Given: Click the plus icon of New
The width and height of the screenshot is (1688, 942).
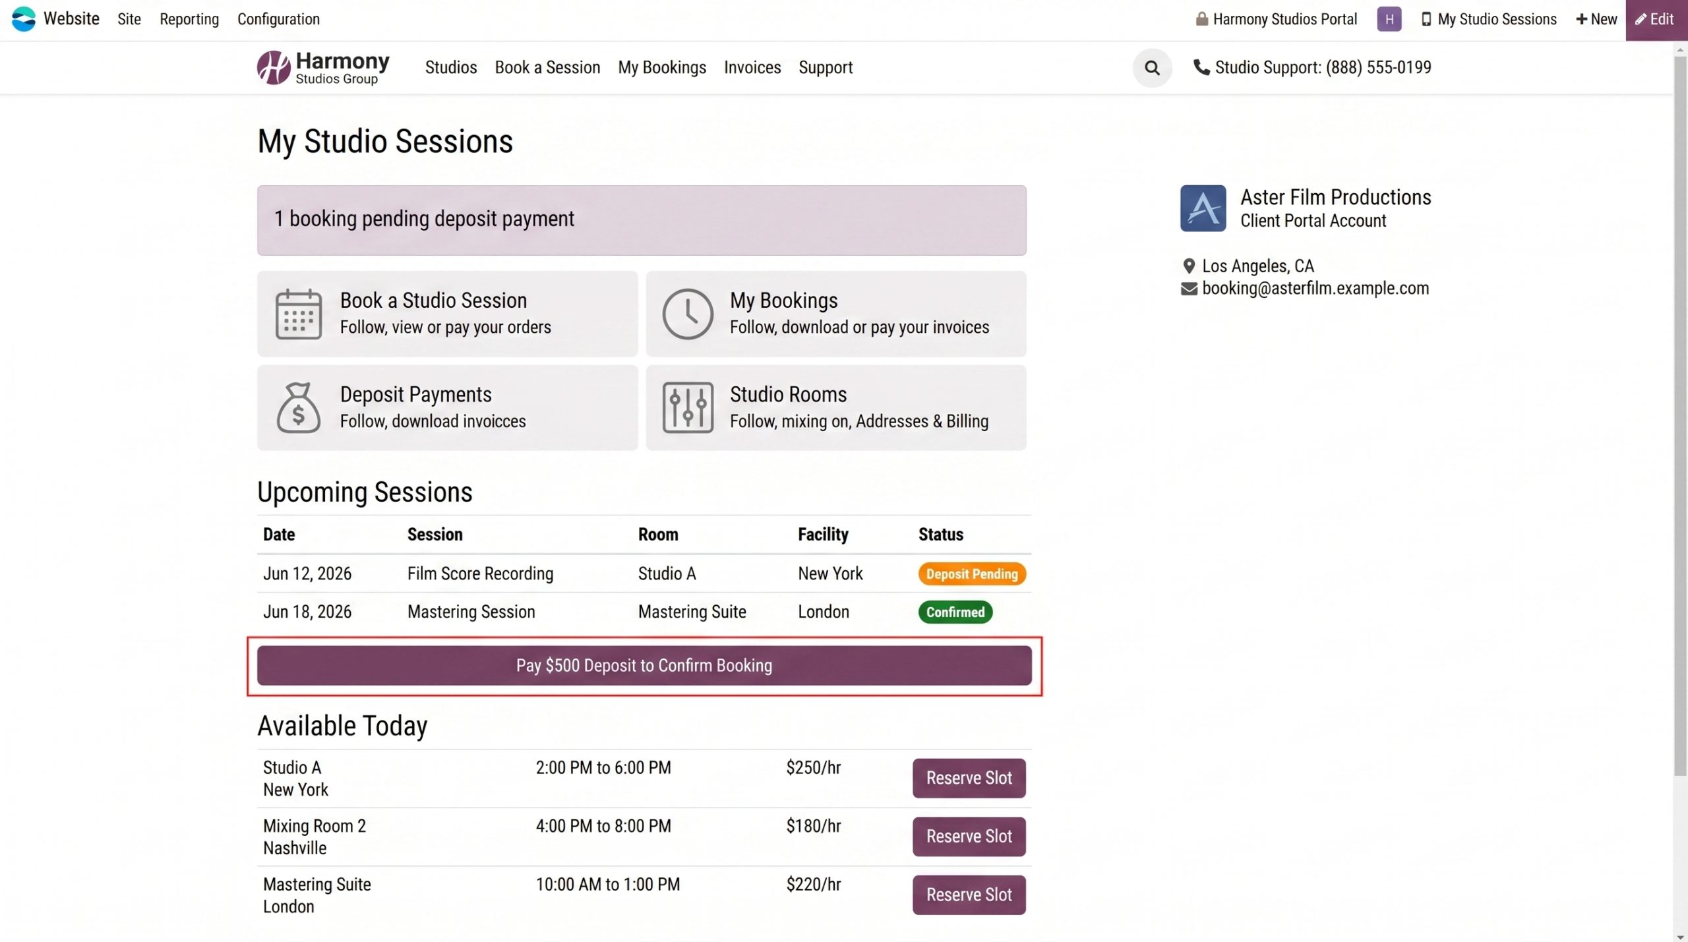Looking at the screenshot, I should 1581,19.
